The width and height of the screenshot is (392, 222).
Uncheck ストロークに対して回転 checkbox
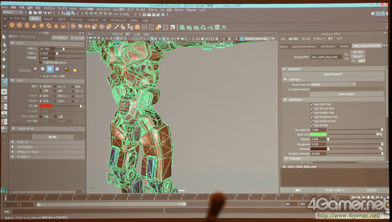tap(41, 76)
